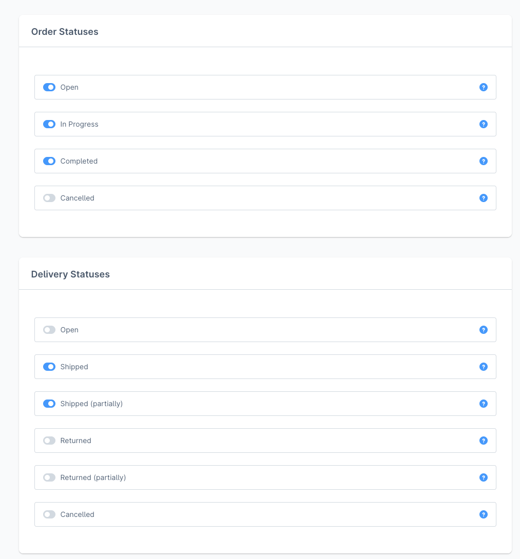The width and height of the screenshot is (520, 559).
Task: Enable the Cancelled delivery status toggle
Action: pyautogui.click(x=49, y=514)
